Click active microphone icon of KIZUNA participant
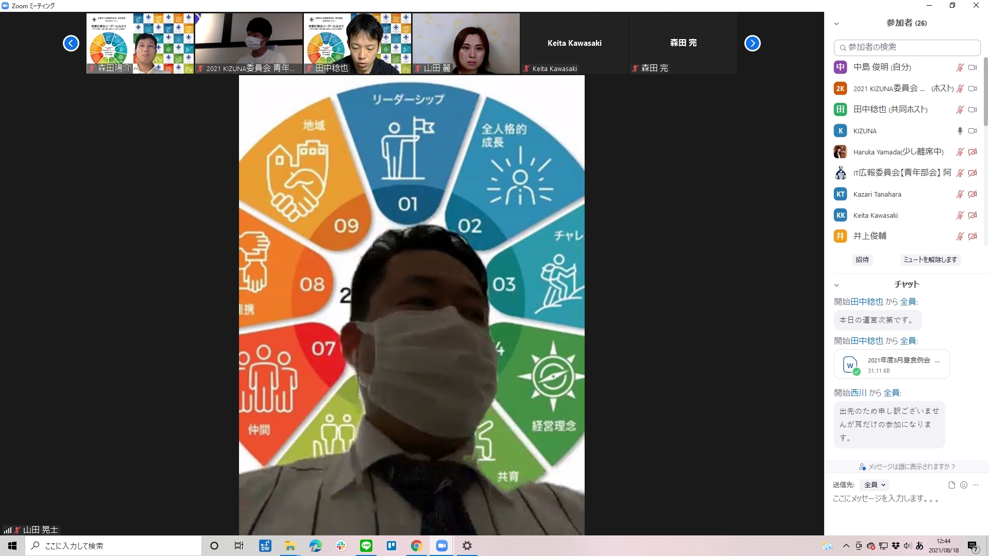The image size is (989, 556). (x=960, y=131)
